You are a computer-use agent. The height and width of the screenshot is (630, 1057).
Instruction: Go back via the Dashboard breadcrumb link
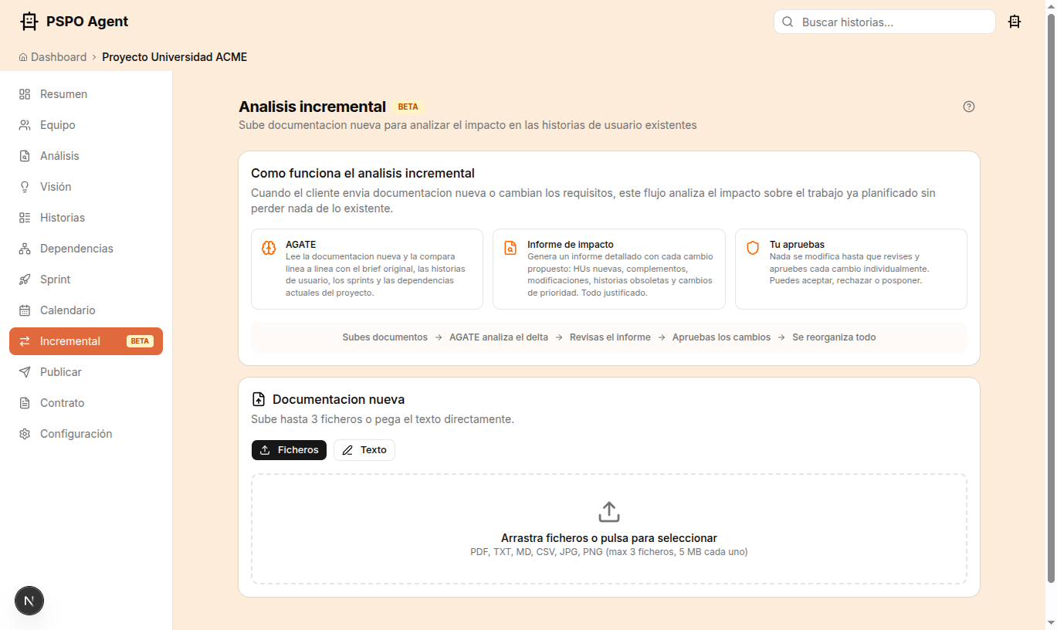coord(59,56)
